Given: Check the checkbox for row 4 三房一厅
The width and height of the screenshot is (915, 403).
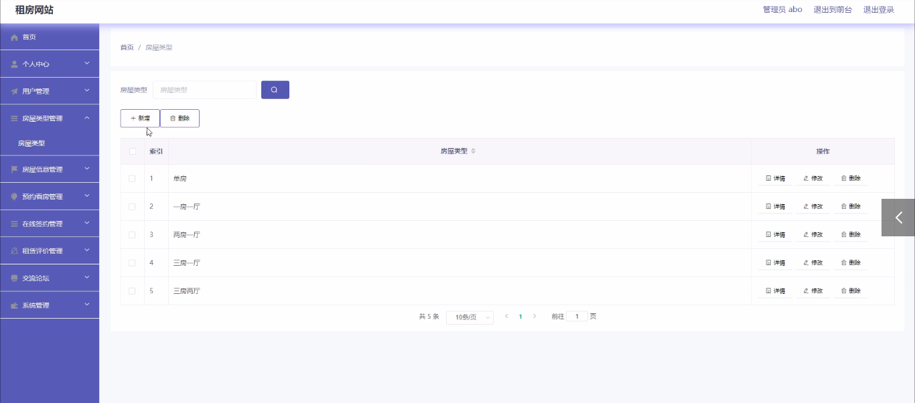Looking at the screenshot, I should tap(132, 263).
